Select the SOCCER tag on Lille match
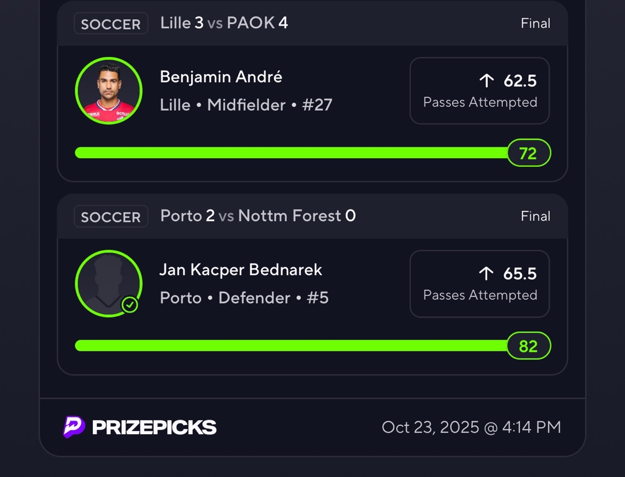Screen dimensions: 625x477 click(111, 24)
